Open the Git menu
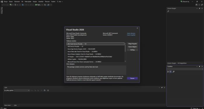 22,2
